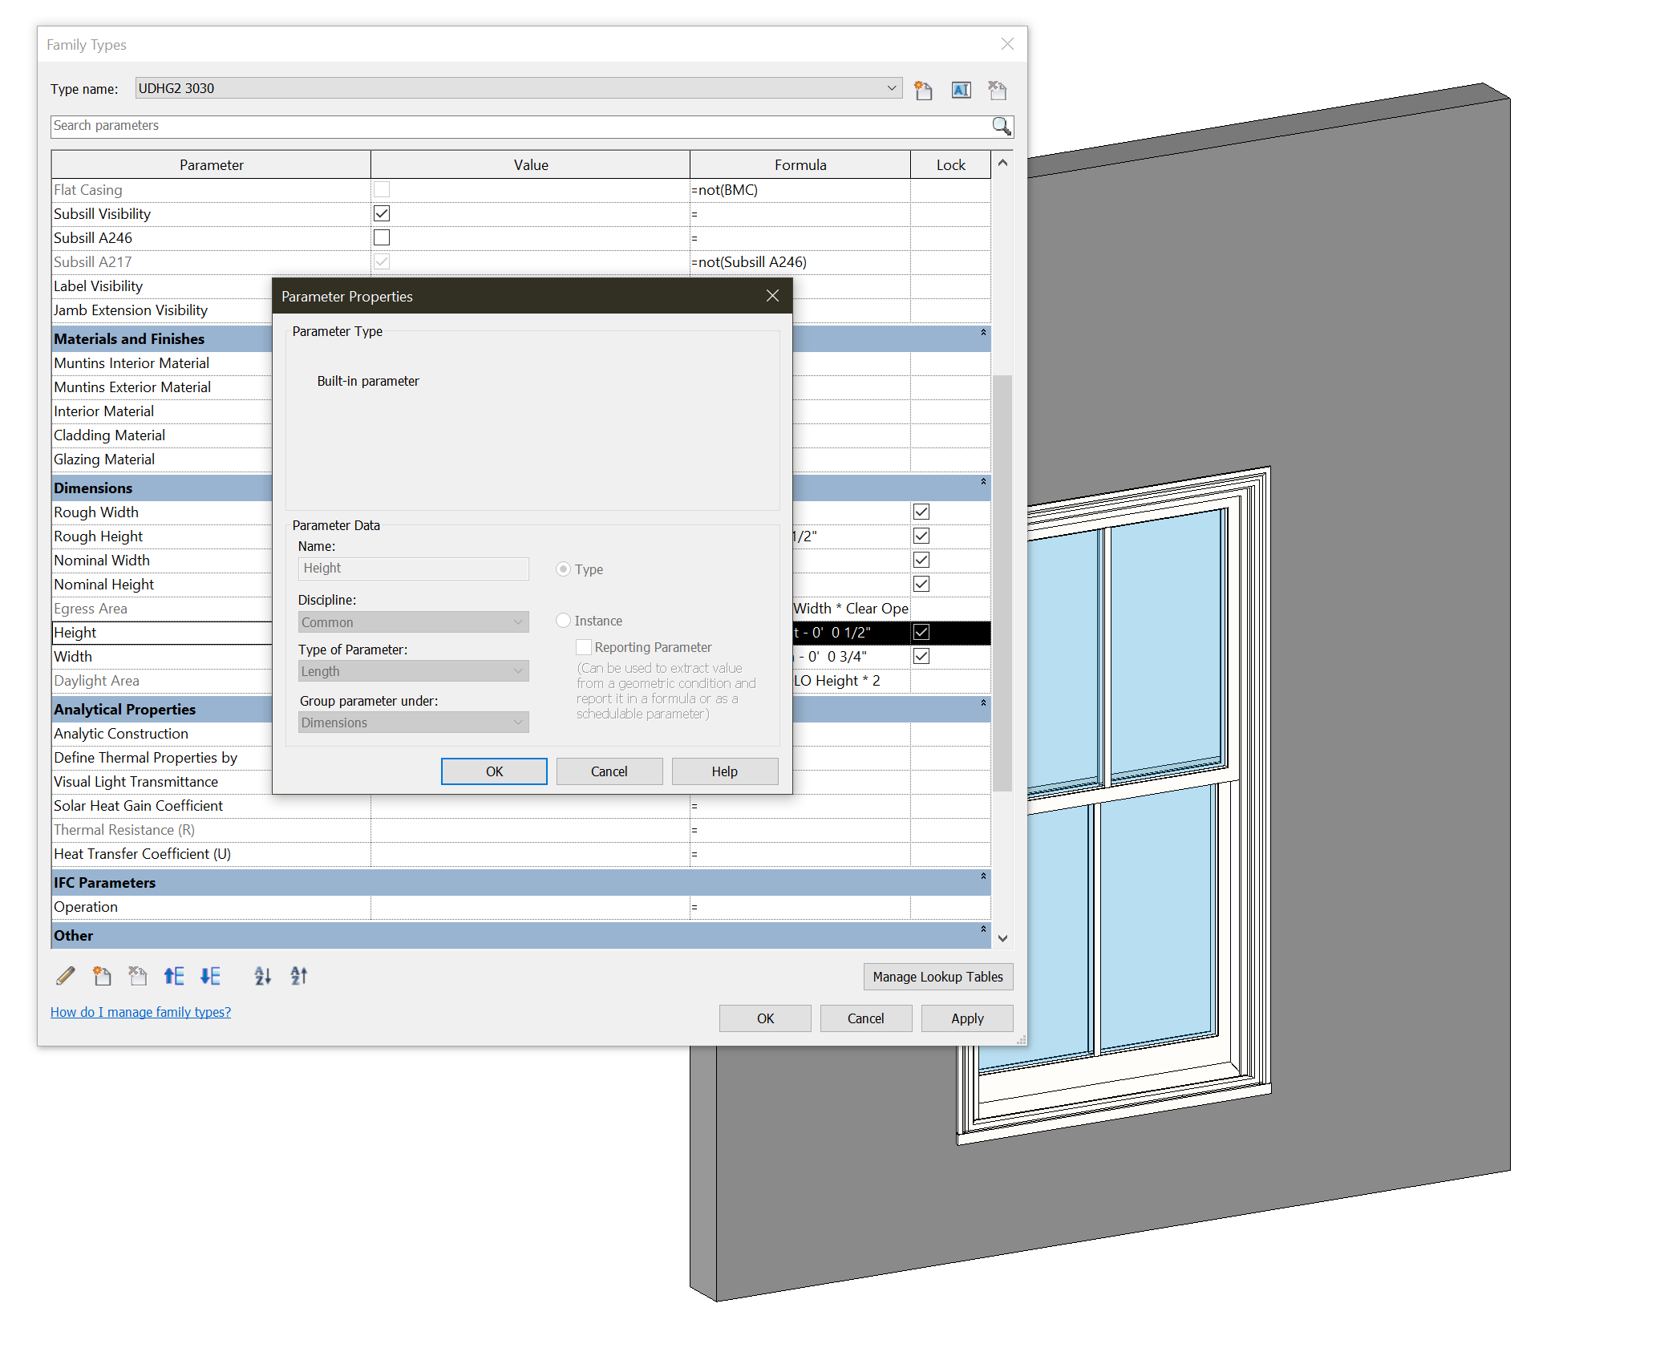The width and height of the screenshot is (1656, 1348).
Task: Follow the How do I manage family types link
Action: click(x=140, y=1011)
